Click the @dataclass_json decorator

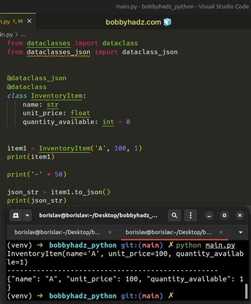pos(37,78)
